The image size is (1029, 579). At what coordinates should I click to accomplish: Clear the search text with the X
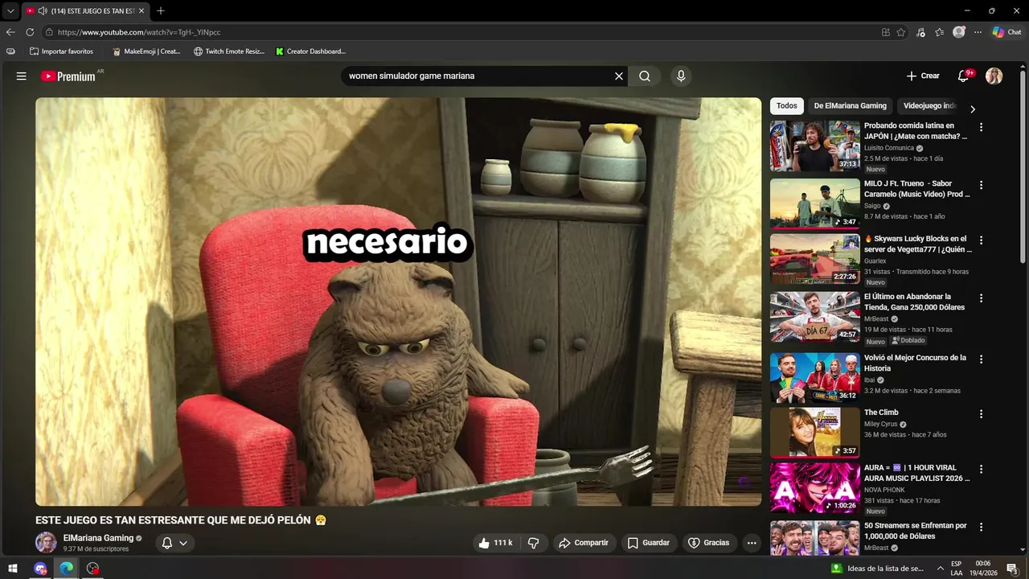[x=619, y=76]
